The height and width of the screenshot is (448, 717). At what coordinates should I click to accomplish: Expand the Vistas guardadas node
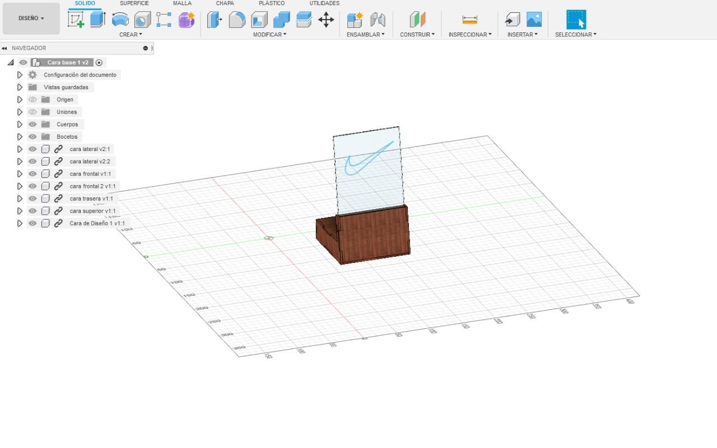pyautogui.click(x=20, y=87)
